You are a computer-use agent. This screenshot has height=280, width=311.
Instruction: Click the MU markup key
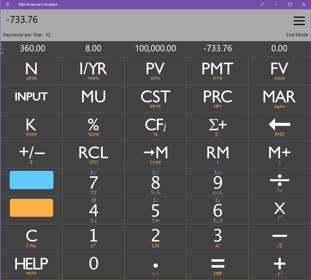pyautogui.click(x=94, y=99)
